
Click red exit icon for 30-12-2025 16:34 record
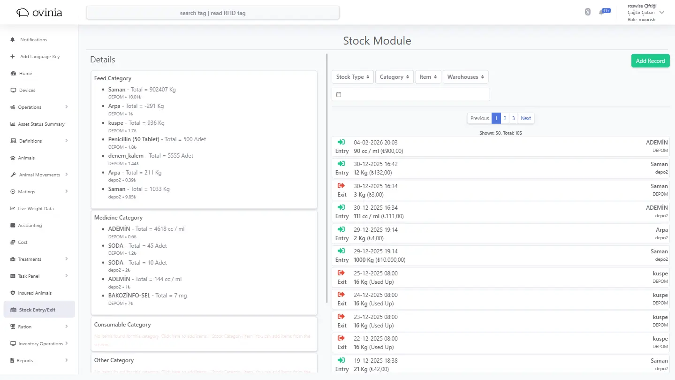click(341, 186)
